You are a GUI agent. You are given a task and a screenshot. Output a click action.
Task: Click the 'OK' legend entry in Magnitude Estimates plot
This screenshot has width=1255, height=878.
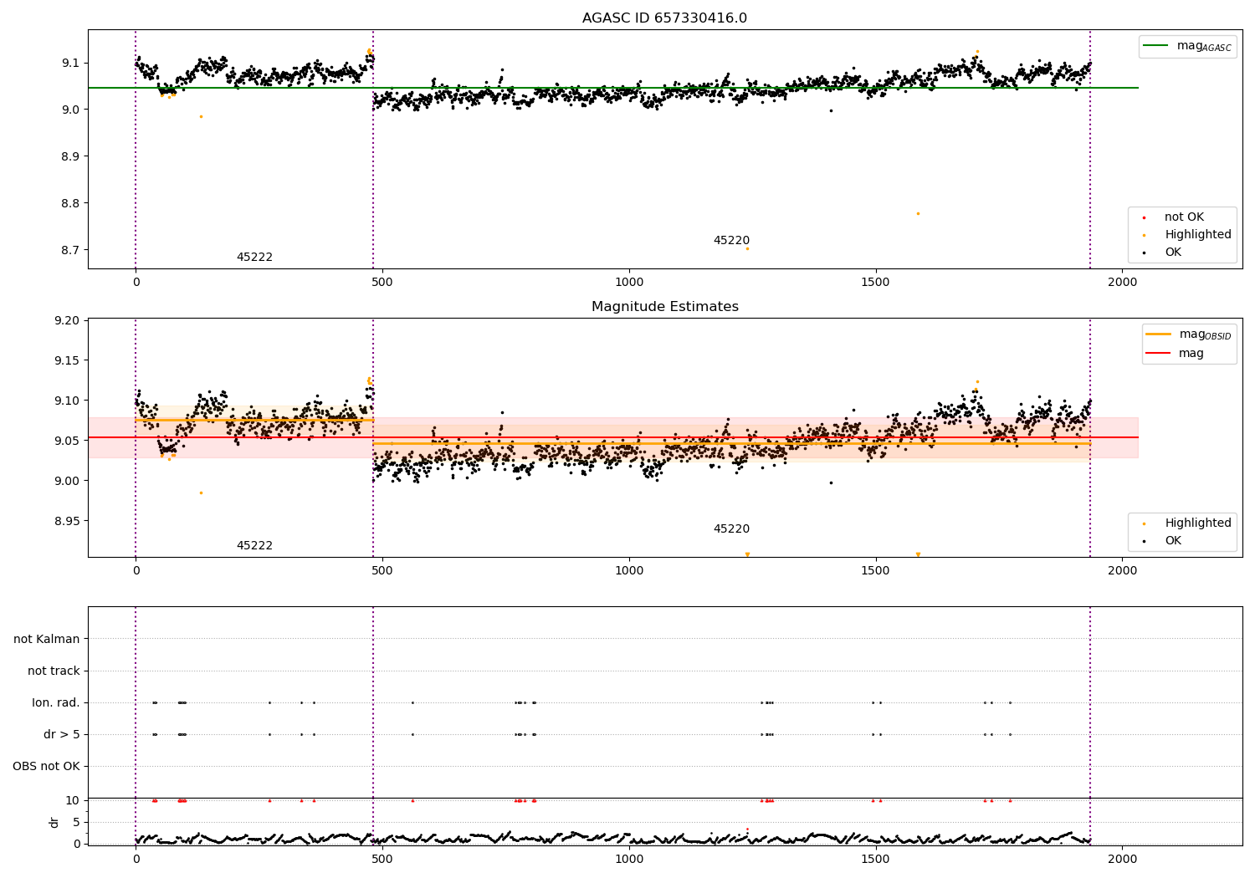click(x=1173, y=541)
